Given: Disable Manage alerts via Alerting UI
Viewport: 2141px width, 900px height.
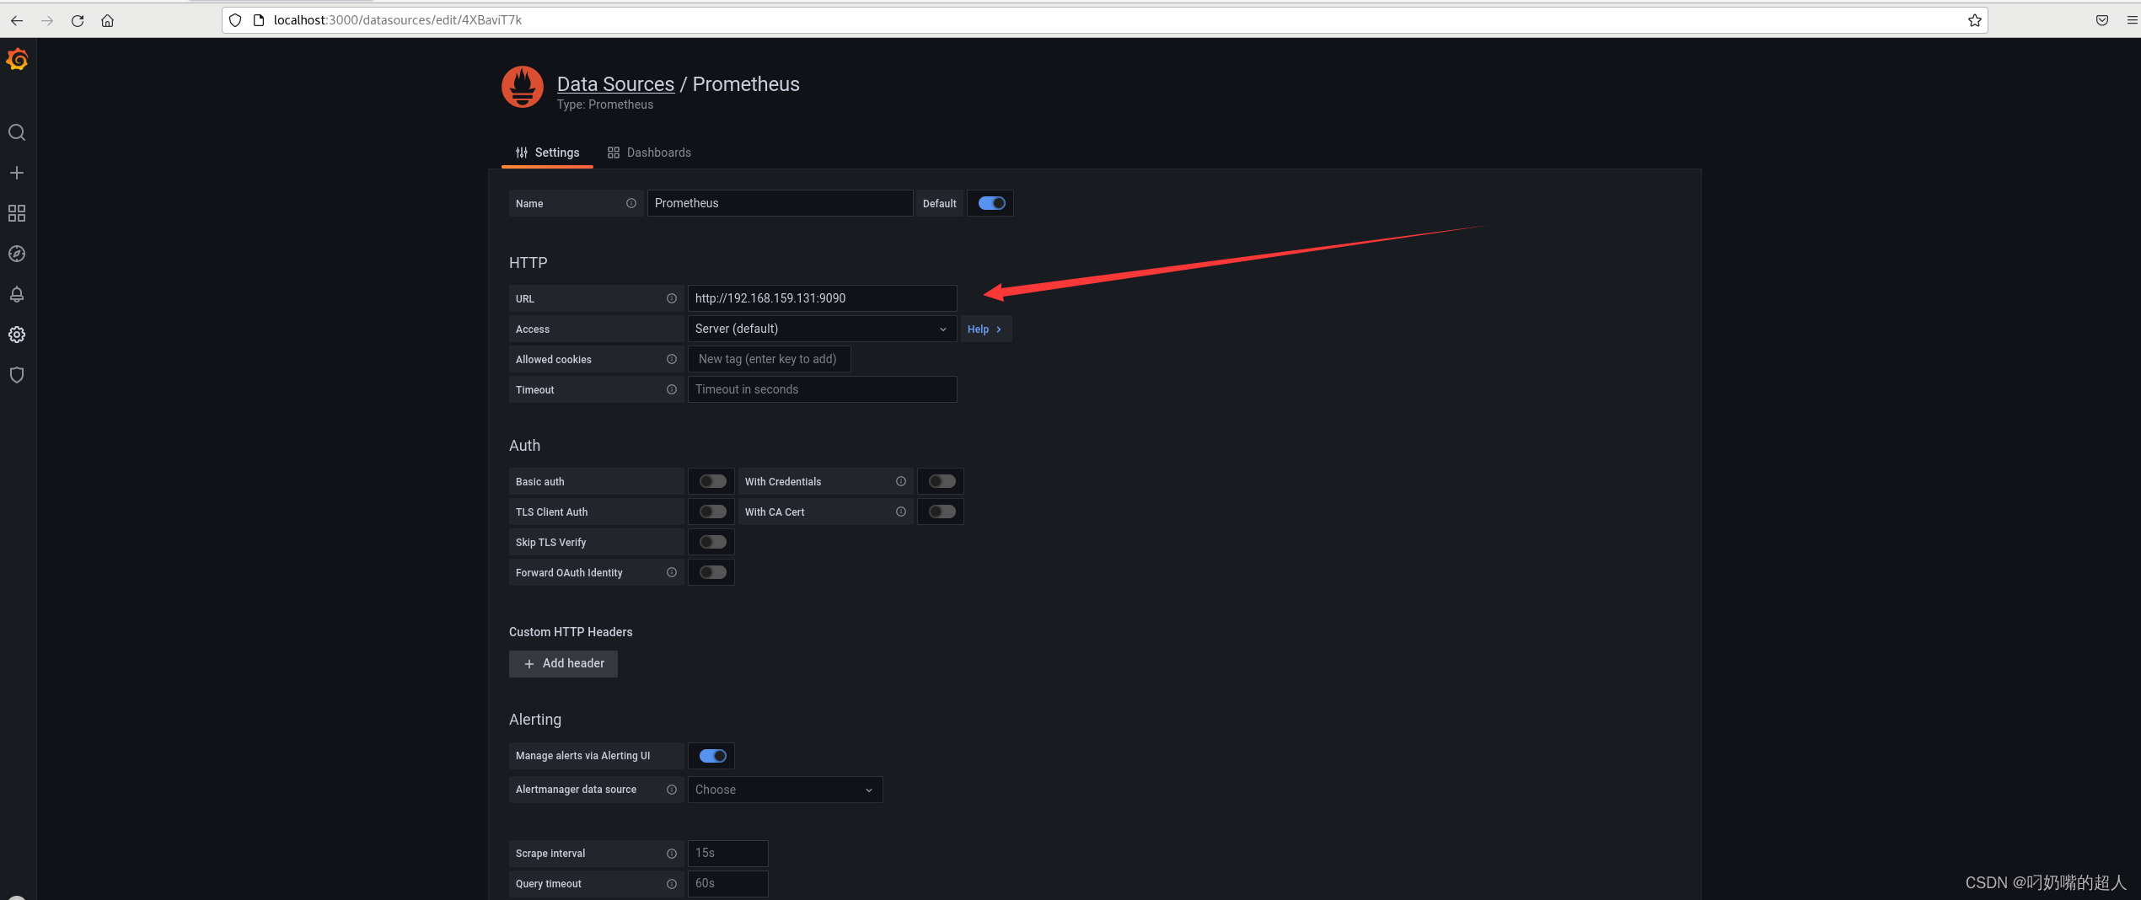Looking at the screenshot, I should (712, 756).
